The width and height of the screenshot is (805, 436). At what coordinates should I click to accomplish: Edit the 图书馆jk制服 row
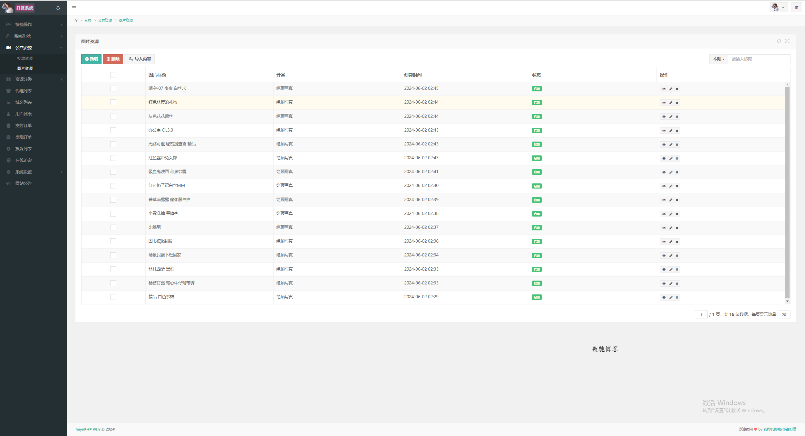tap(671, 242)
